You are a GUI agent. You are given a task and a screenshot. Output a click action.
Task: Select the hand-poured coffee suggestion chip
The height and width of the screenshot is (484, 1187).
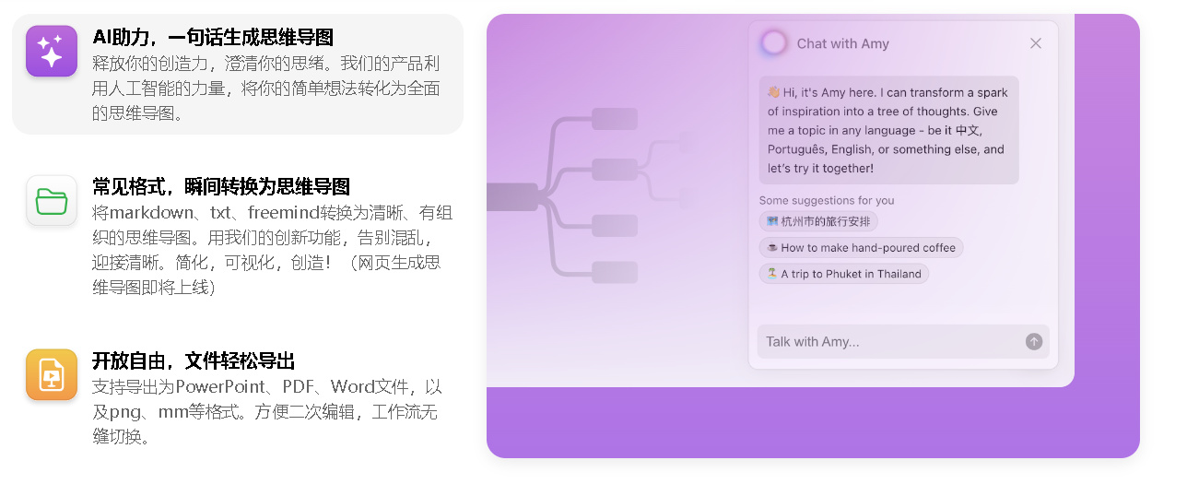coord(861,247)
